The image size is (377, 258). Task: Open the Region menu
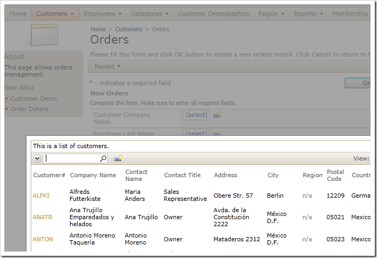271,13
